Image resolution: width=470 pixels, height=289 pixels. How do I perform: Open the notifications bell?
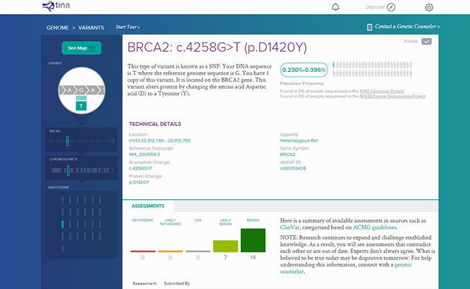coord(335,7)
